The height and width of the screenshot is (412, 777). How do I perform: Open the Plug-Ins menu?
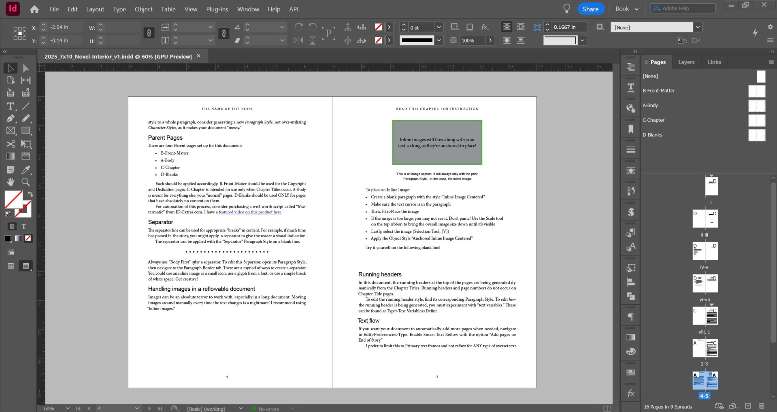tap(217, 9)
